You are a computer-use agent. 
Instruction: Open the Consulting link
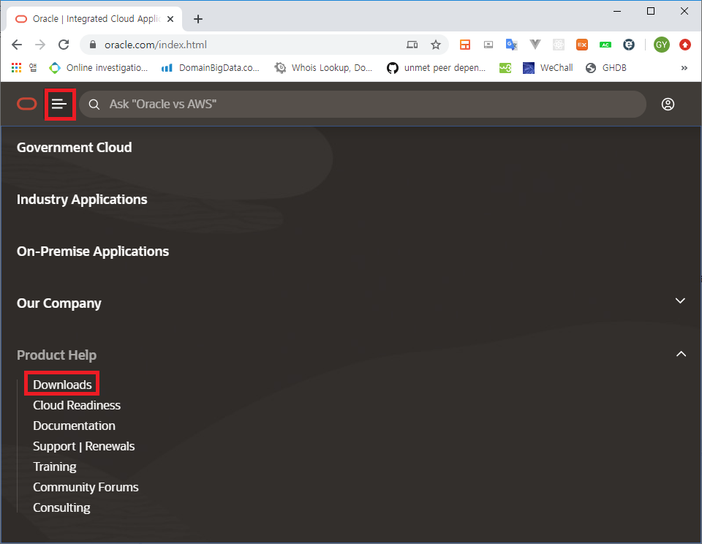61,507
